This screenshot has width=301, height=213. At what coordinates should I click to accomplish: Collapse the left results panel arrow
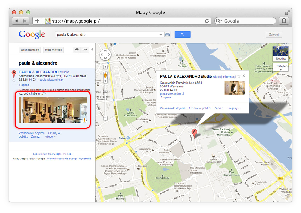pyautogui.click(x=92, y=49)
